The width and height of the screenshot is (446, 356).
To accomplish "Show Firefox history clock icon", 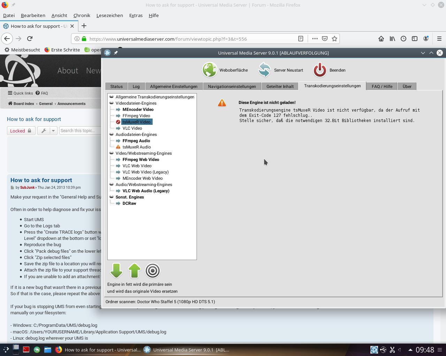I will pyautogui.click(x=403, y=39).
